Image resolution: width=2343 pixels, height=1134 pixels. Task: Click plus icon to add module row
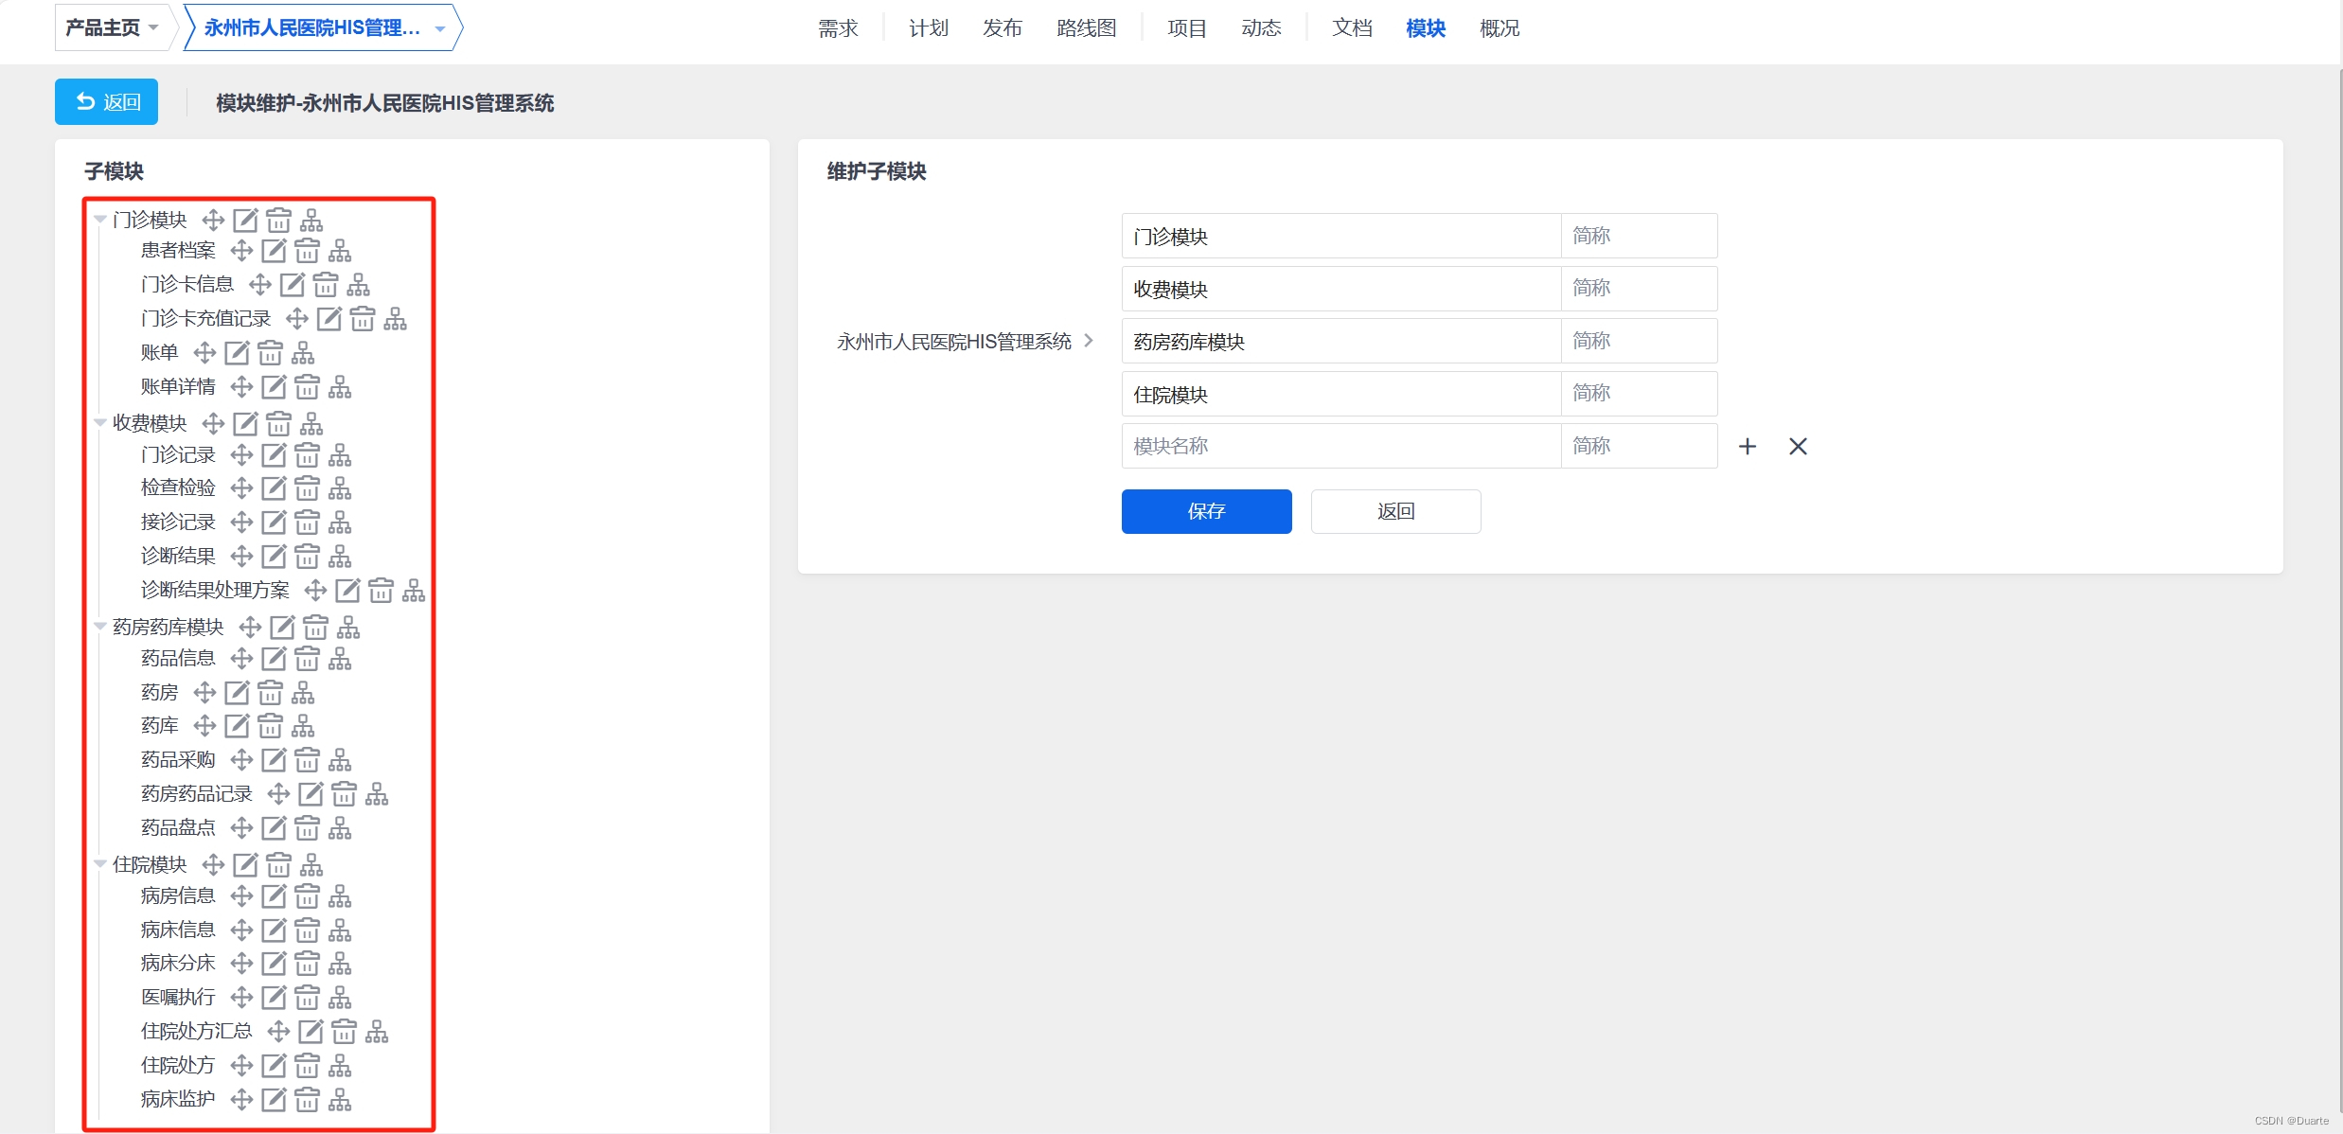pyautogui.click(x=1748, y=447)
